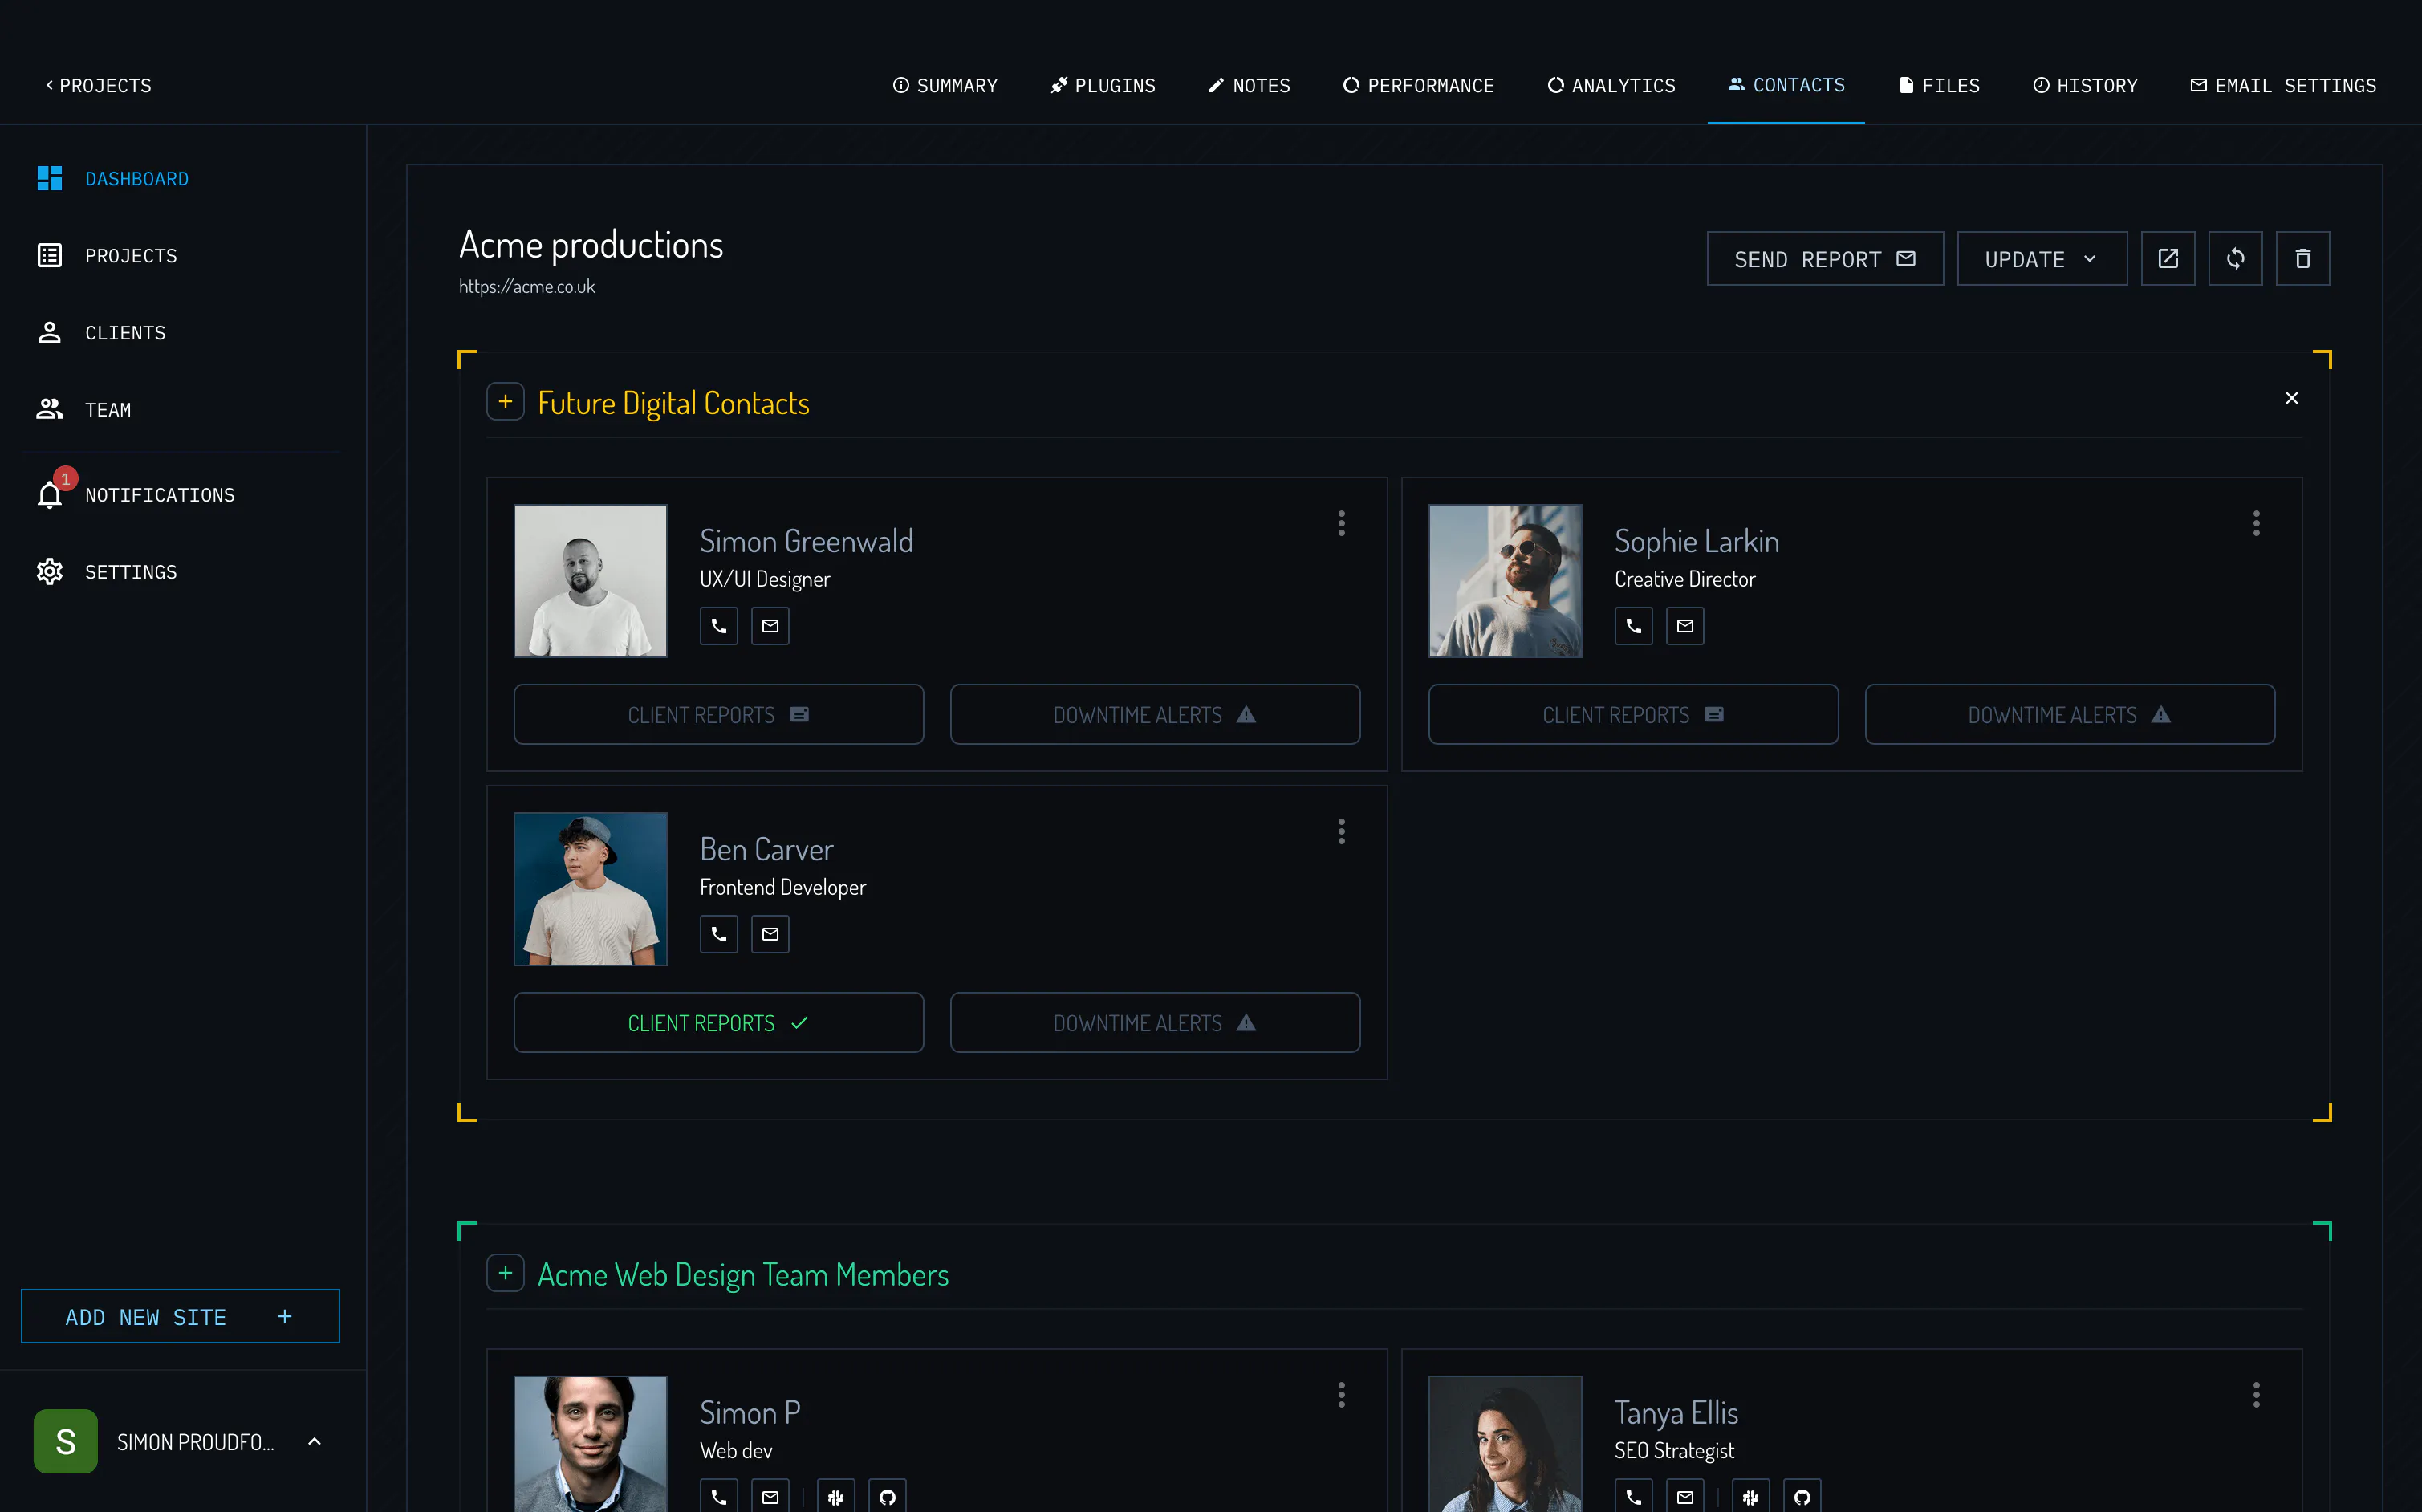Delete the site with trash icon
This screenshot has height=1512, width=2422.
click(2302, 259)
